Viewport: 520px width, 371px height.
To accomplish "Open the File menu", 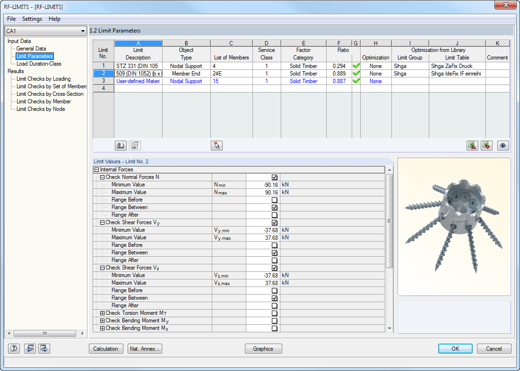I will pos(11,19).
